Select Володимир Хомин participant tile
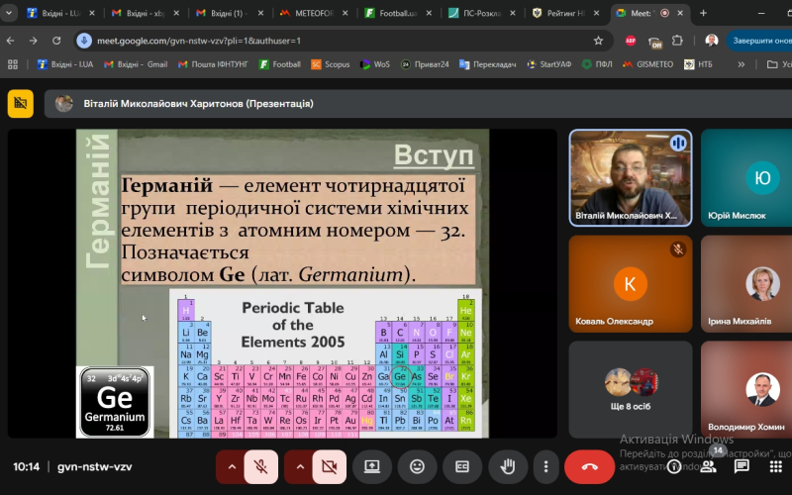 pos(746,389)
